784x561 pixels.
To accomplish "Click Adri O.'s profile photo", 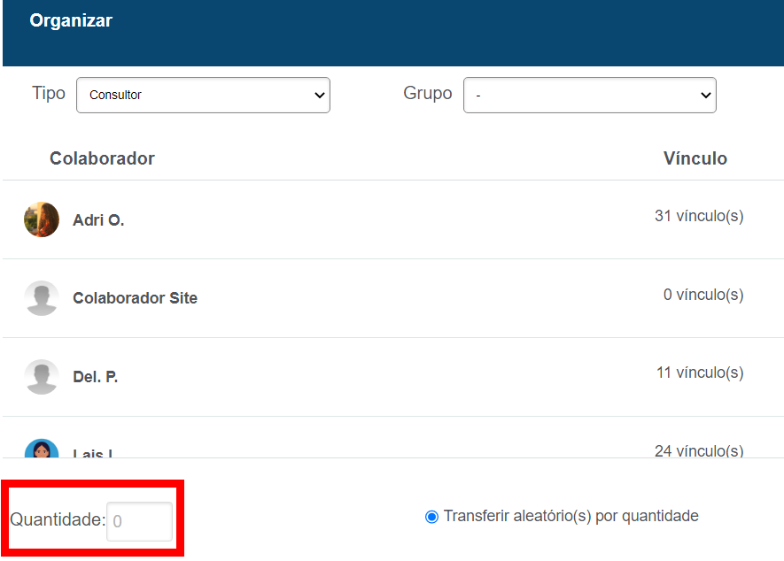I will pos(42,219).
